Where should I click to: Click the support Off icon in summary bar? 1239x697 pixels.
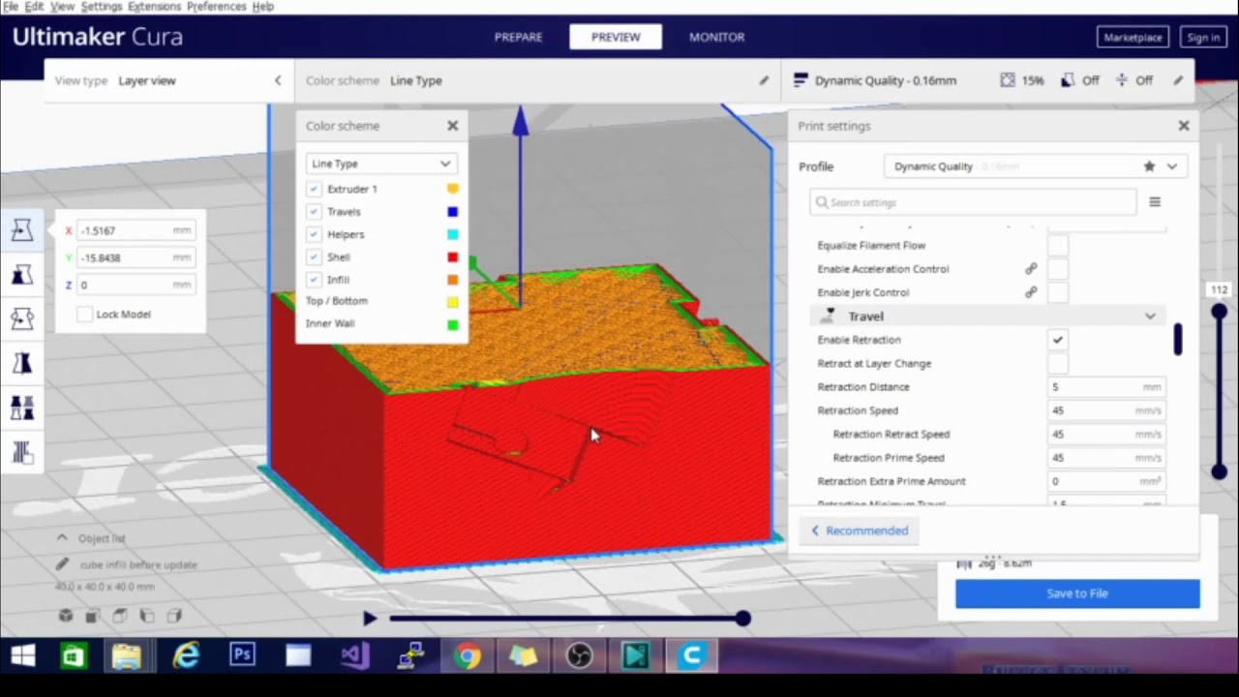[1067, 80]
